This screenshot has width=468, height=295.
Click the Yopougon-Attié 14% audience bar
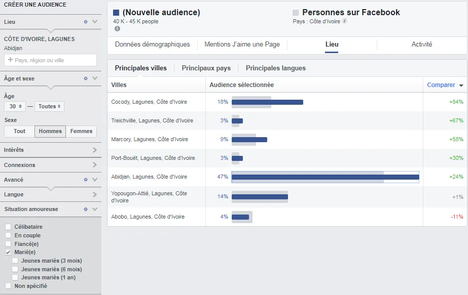[x=260, y=197]
